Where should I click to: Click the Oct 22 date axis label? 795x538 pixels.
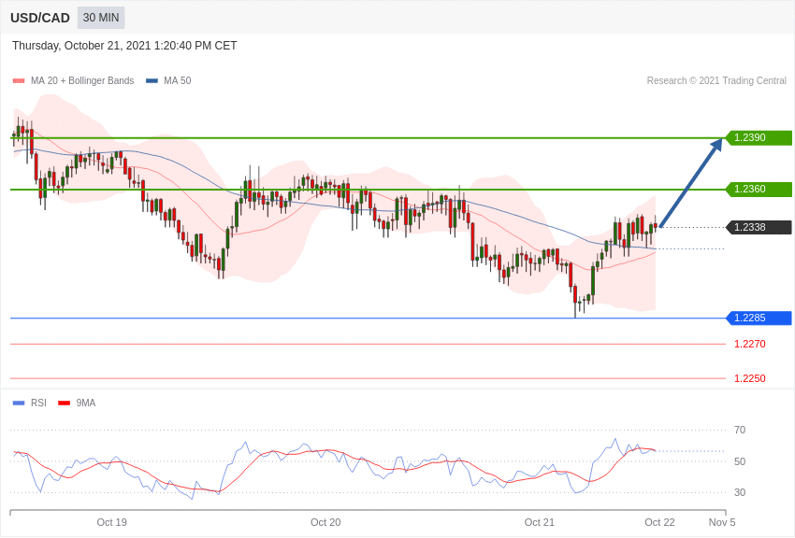659,522
